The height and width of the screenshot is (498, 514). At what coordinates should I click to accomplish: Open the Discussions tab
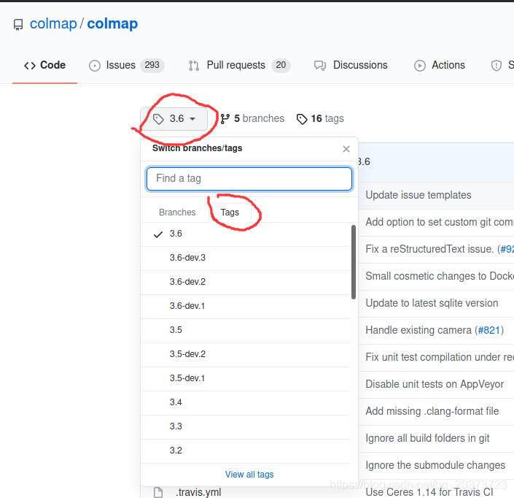[x=351, y=65]
